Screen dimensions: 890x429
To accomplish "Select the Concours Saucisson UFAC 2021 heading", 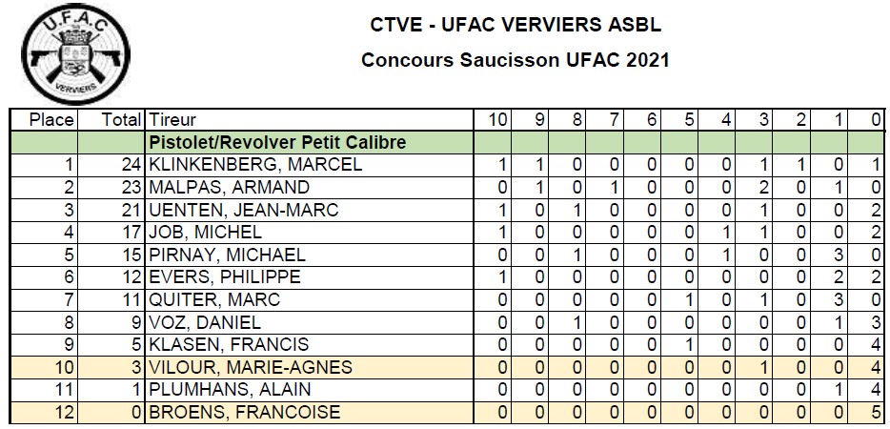I will (x=516, y=60).
